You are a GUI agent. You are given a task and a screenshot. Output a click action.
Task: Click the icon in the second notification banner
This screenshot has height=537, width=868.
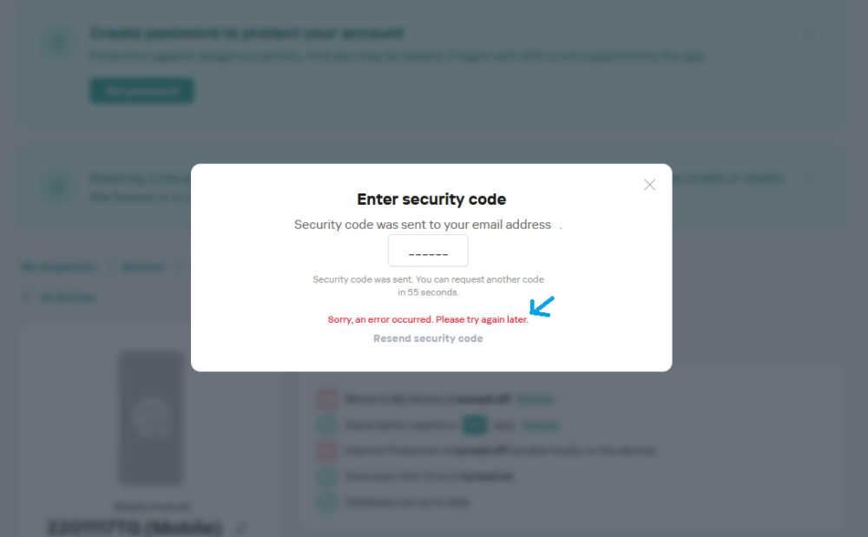[59, 187]
